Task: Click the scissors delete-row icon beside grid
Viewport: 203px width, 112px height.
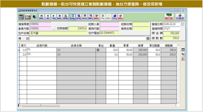Action: click(183, 59)
